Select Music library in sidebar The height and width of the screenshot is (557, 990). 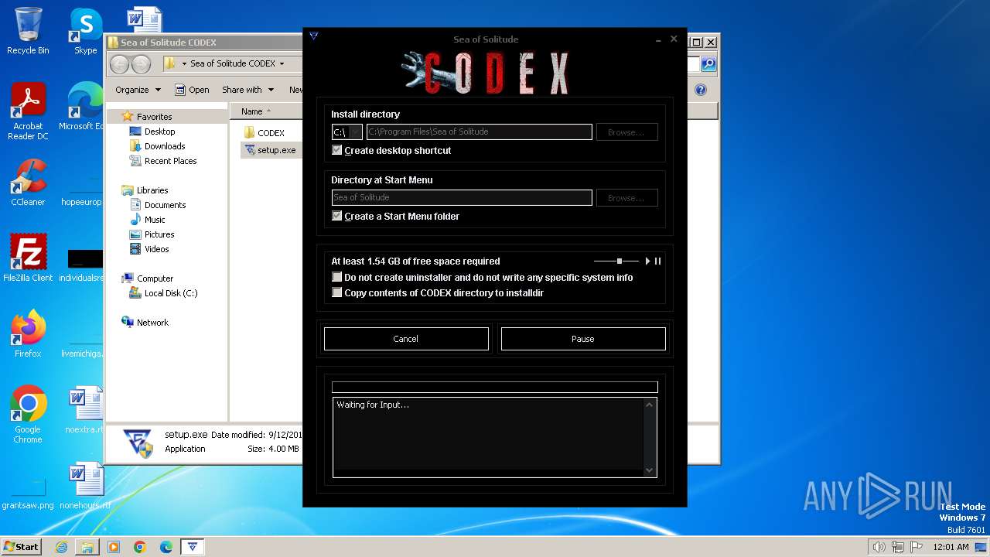[155, 220]
